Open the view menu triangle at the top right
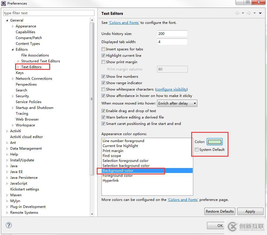This screenshot has width=267, height=235. click(260, 13)
